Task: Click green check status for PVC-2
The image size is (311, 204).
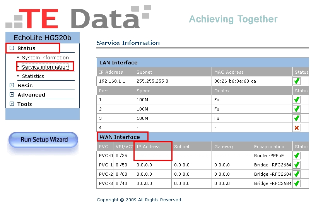Action: click(297, 174)
